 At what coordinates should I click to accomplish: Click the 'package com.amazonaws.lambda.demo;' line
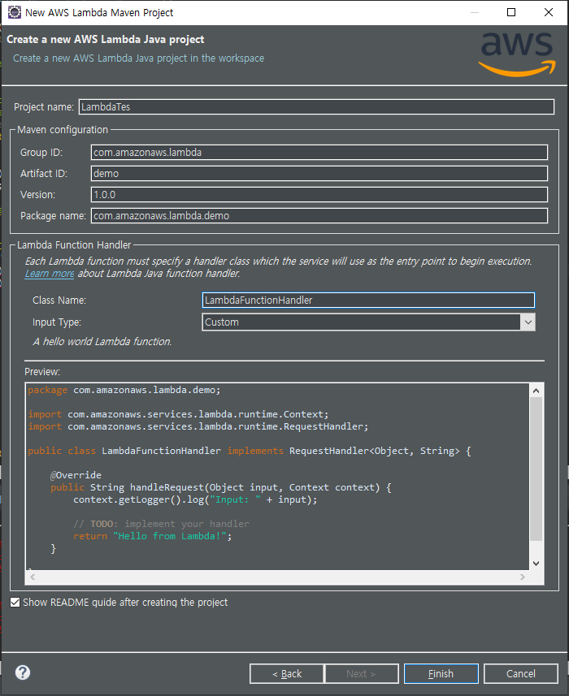pyautogui.click(x=124, y=390)
